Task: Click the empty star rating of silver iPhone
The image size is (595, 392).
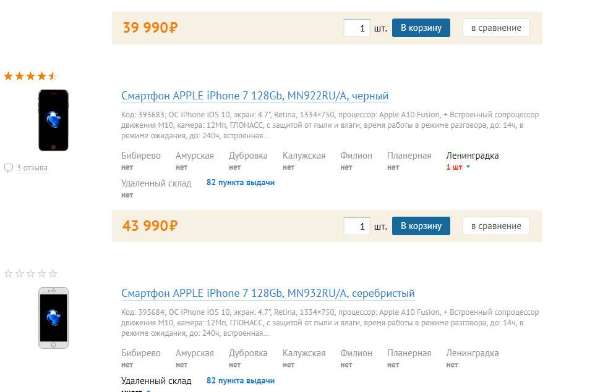Action: click(30, 274)
